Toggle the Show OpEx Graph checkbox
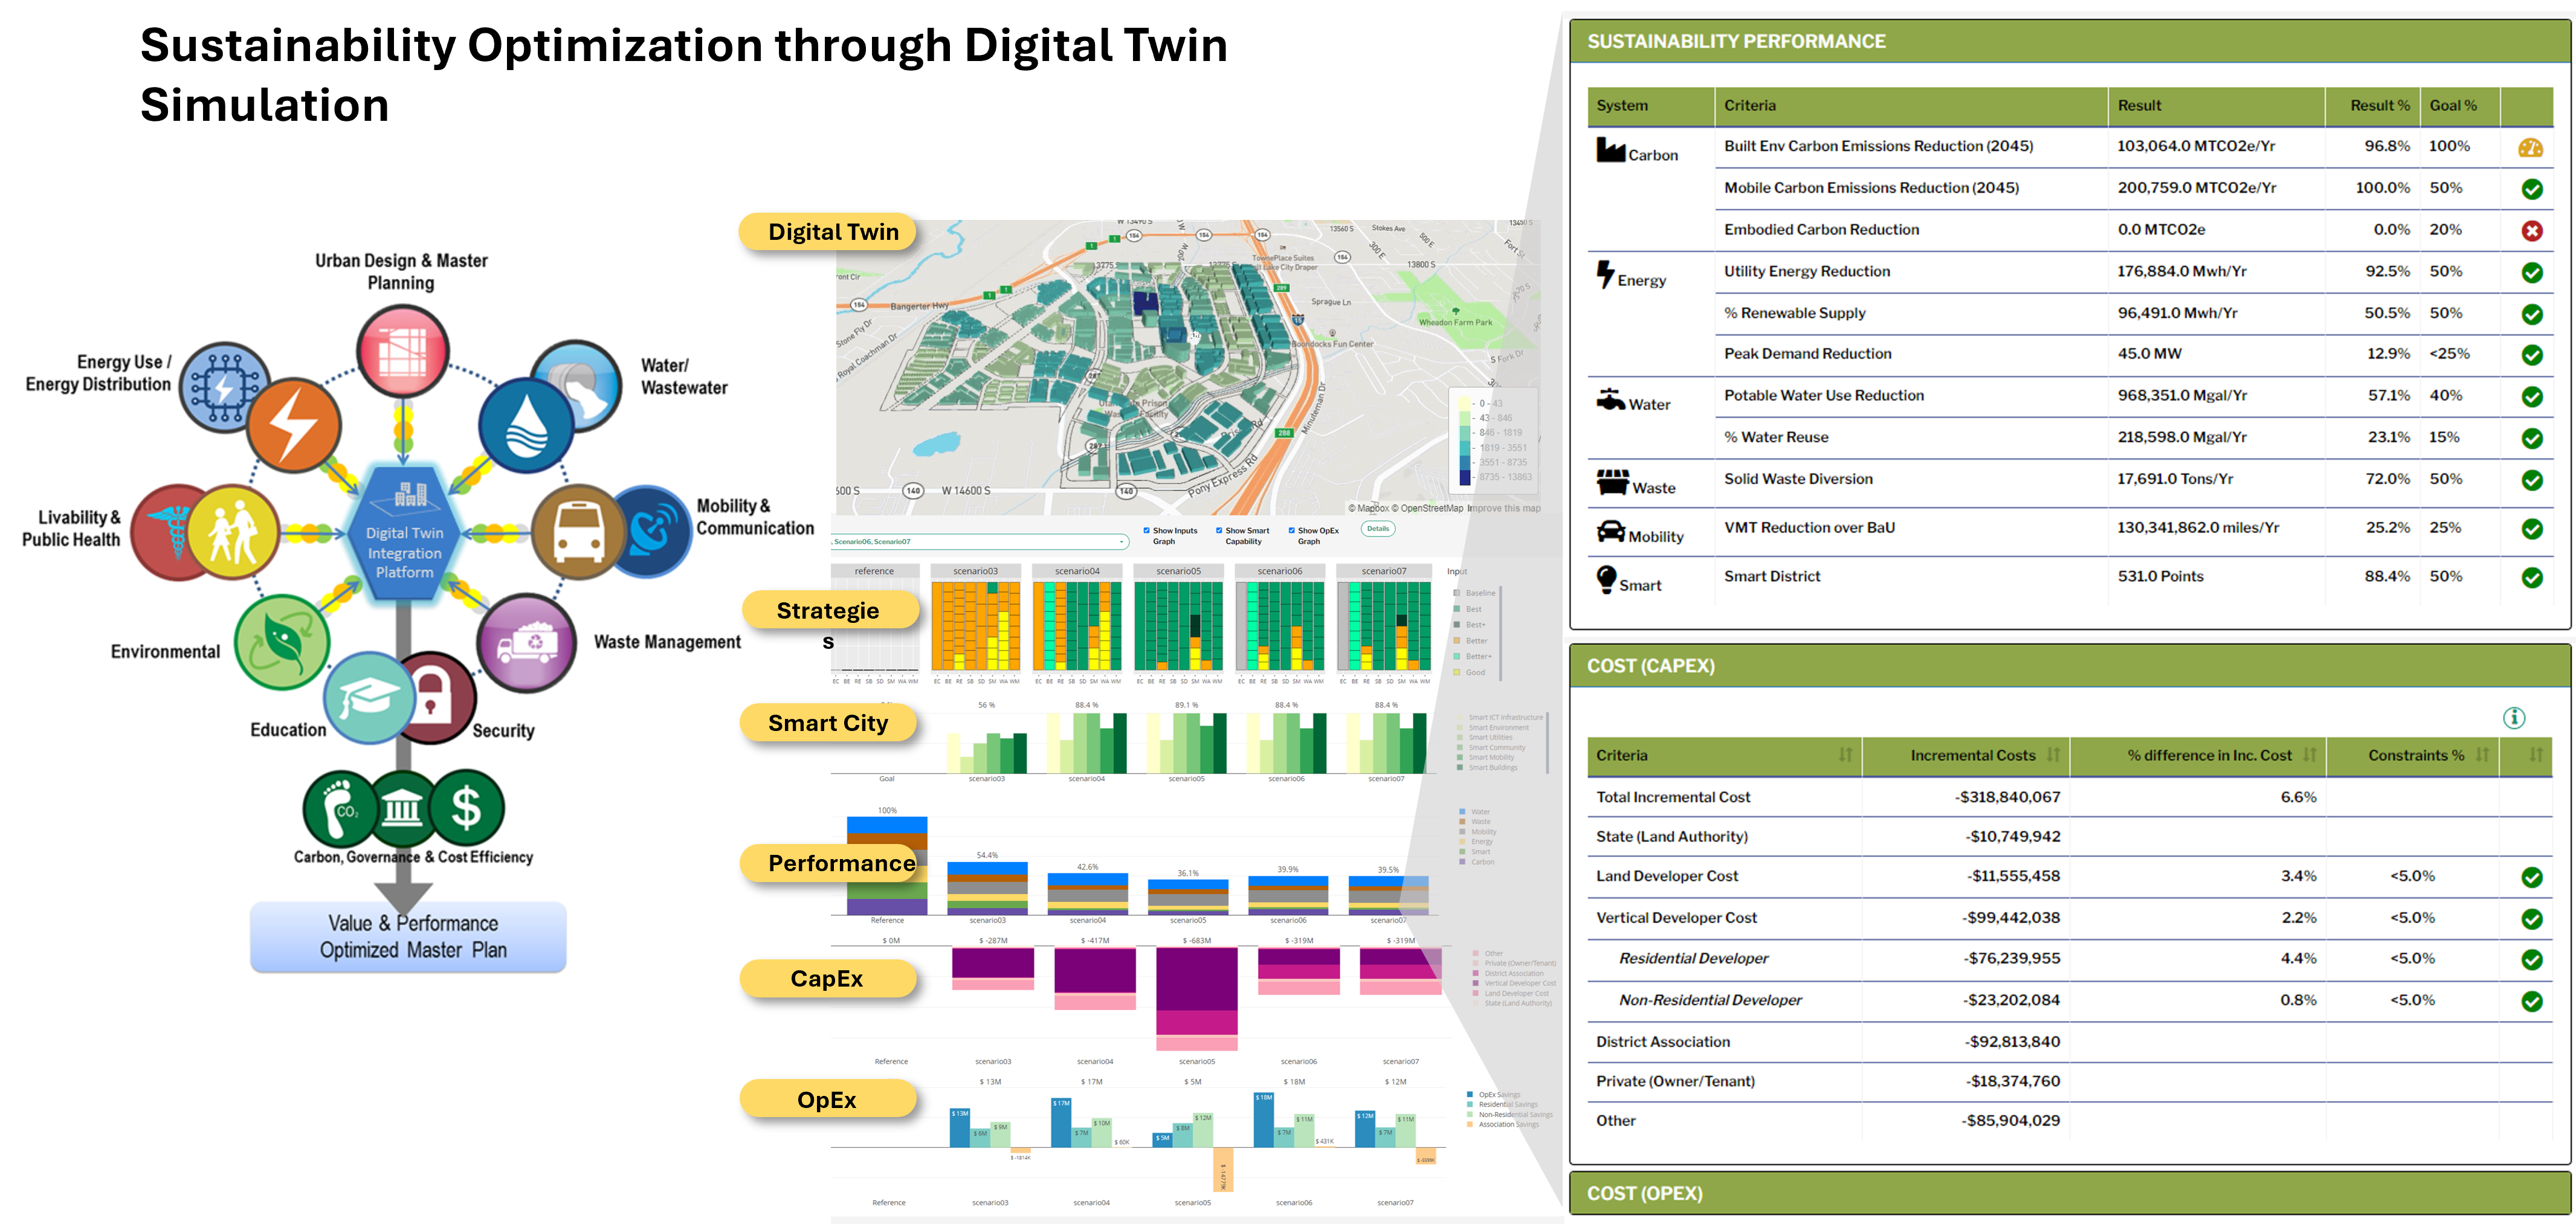This screenshot has height=1224, width=2576. click(x=1291, y=531)
